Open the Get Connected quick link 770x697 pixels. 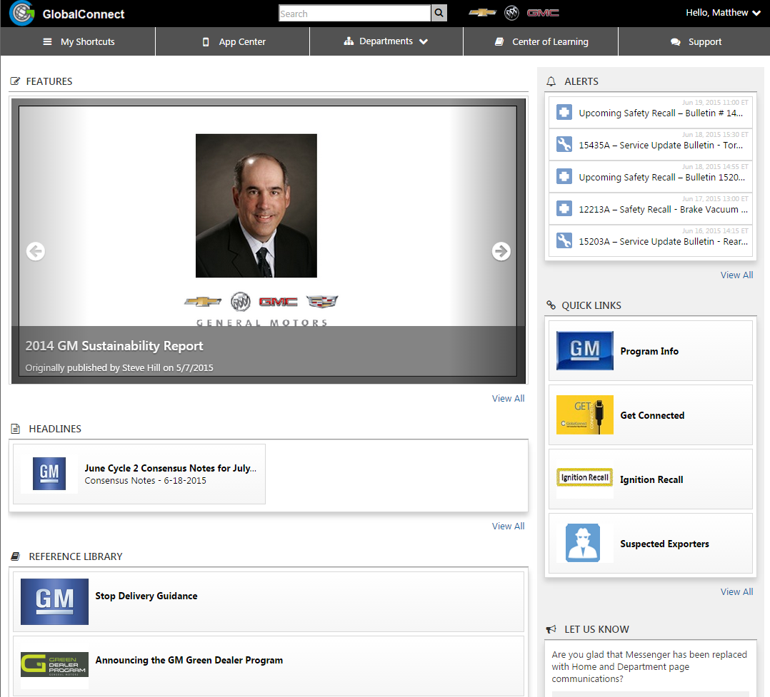650,415
